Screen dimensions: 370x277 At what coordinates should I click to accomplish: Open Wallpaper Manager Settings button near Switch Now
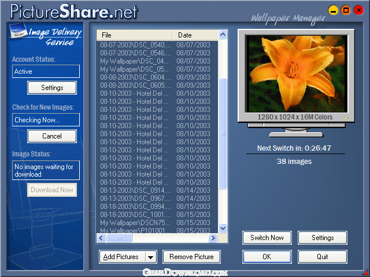(x=323, y=238)
